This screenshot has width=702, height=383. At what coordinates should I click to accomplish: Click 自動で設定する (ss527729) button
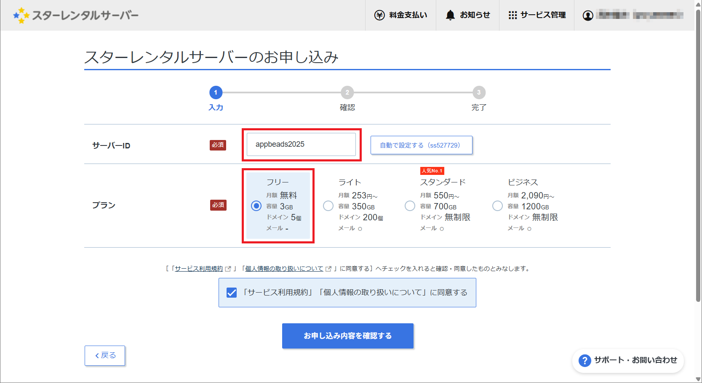coord(421,145)
